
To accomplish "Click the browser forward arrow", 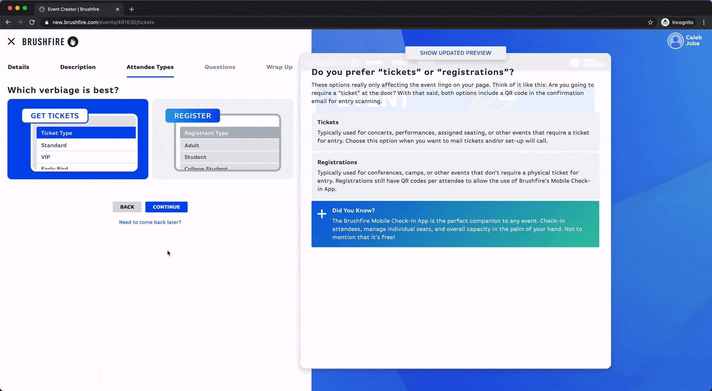I will pos(20,22).
